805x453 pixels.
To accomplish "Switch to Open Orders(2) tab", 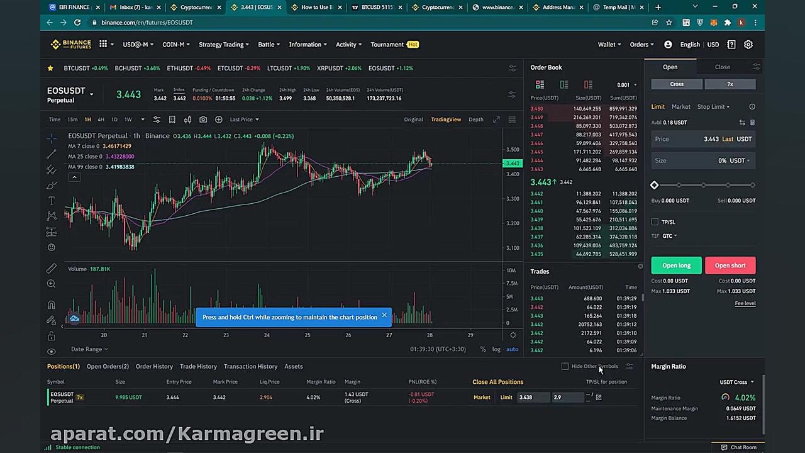I will [108, 366].
